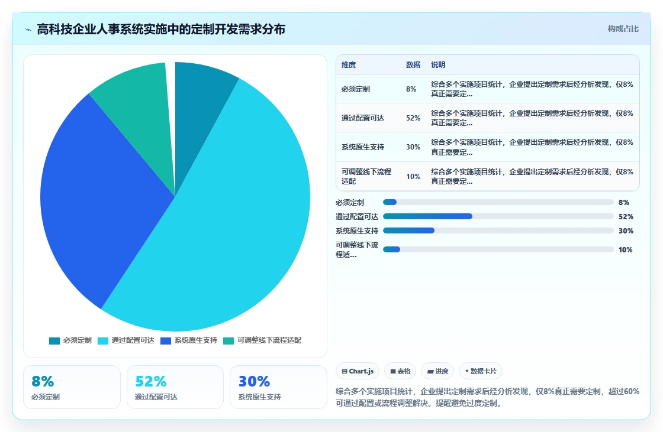The image size is (663, 432).
Task: Click the 构成占比 label in header
Action: (x=623, y=29)
